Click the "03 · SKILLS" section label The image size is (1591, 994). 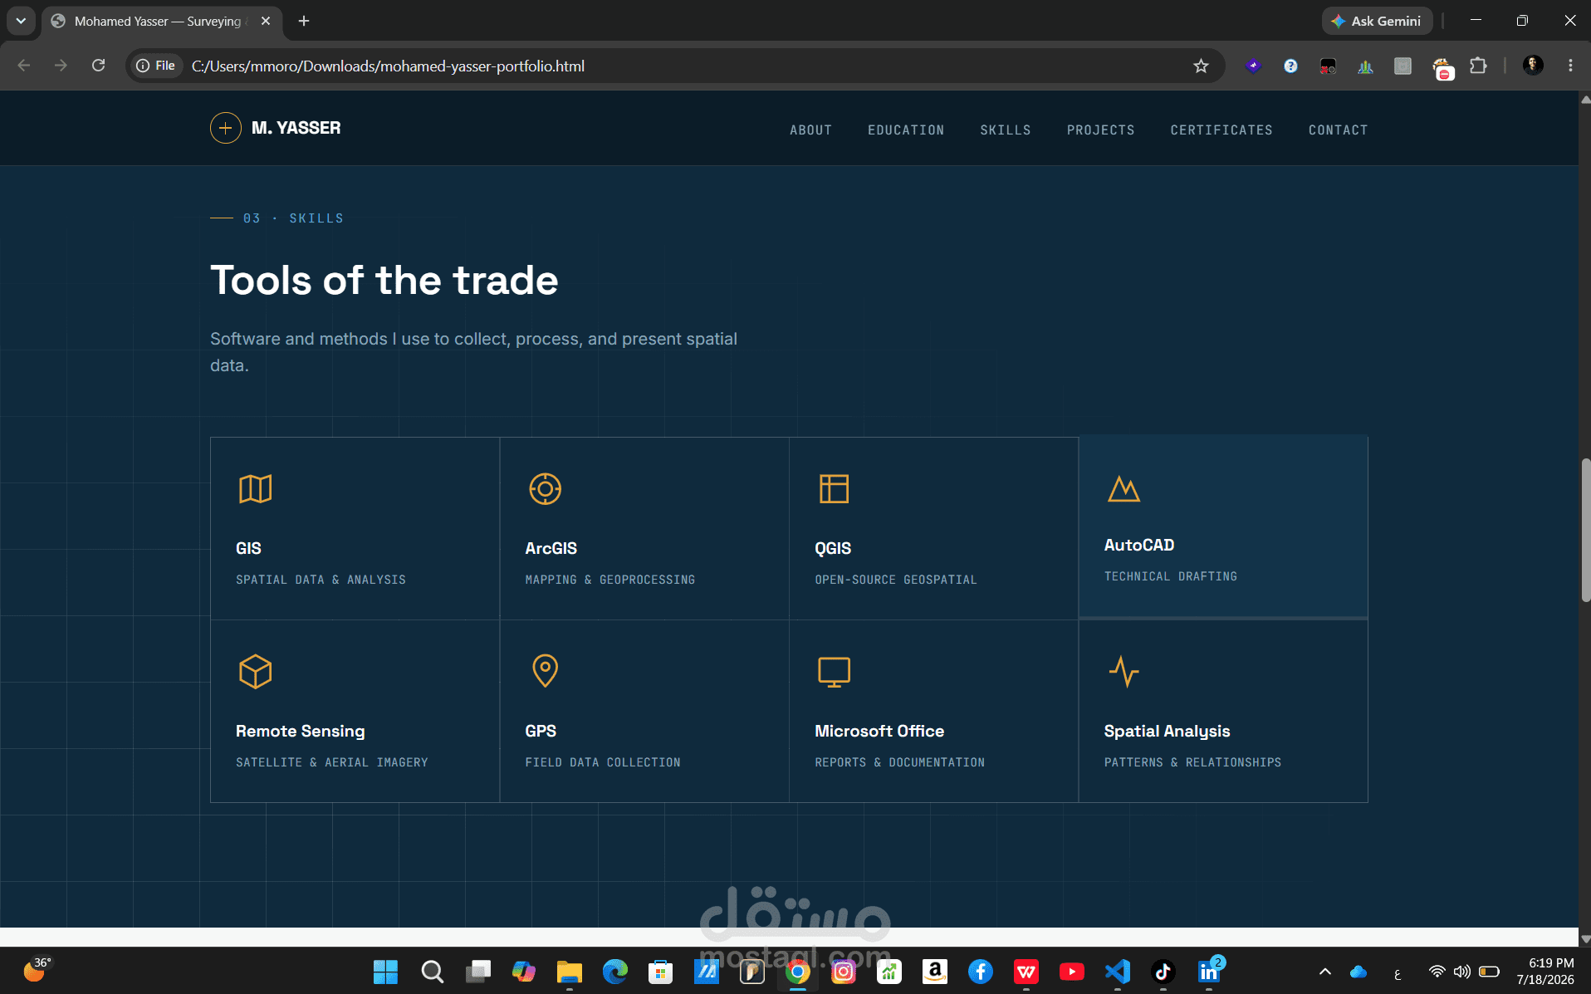(293, 218)
